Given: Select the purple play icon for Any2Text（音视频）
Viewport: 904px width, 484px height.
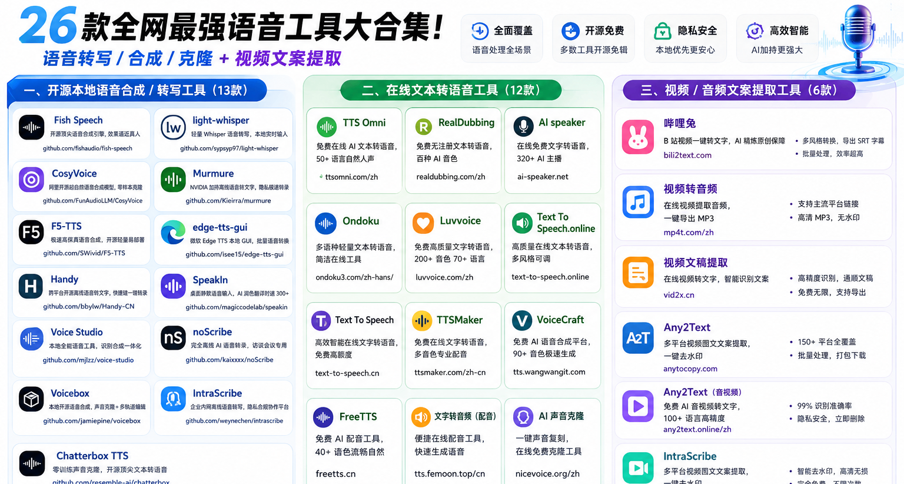Looking at the screenshot, I should [638, 406].
